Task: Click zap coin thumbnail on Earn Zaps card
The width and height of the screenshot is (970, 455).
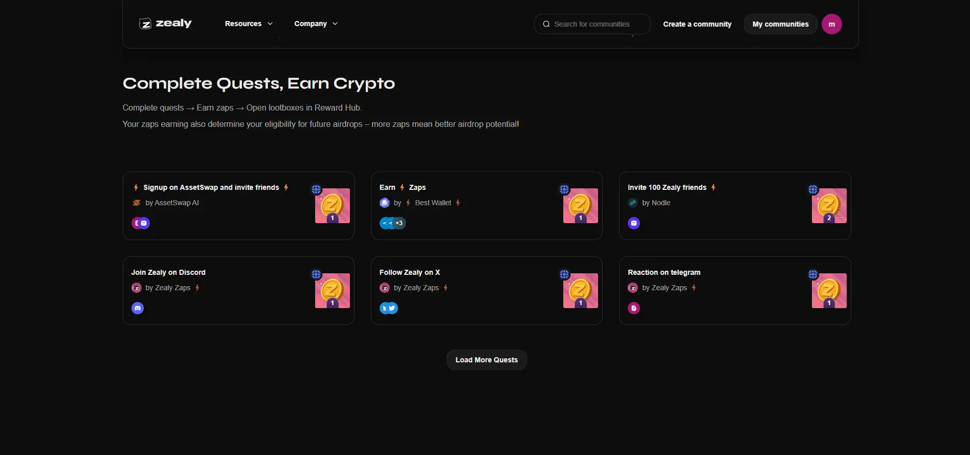Action: point(581,206)
